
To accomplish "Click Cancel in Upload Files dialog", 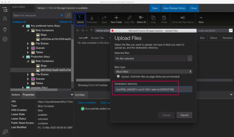I will (x=184, y=115).
